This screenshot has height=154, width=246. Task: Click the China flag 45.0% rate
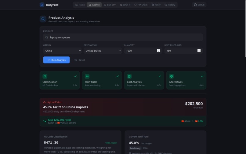186,121
